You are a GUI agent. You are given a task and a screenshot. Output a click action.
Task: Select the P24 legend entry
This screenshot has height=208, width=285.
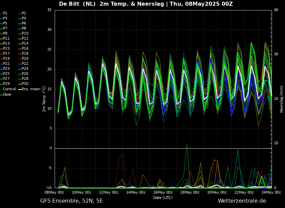pos(25,69)
